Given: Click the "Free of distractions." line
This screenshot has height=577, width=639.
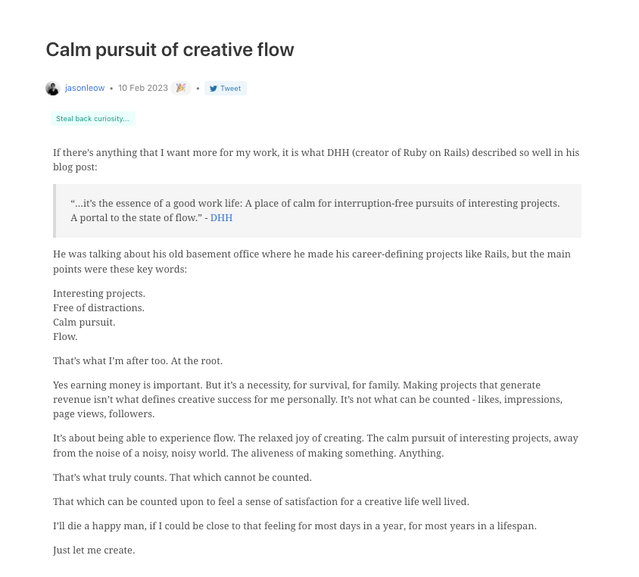Looking at the screenshot, I should coord(98,307).
